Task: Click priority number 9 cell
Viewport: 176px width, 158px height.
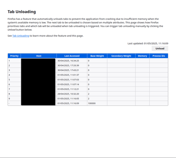Action: pos(14,99)
